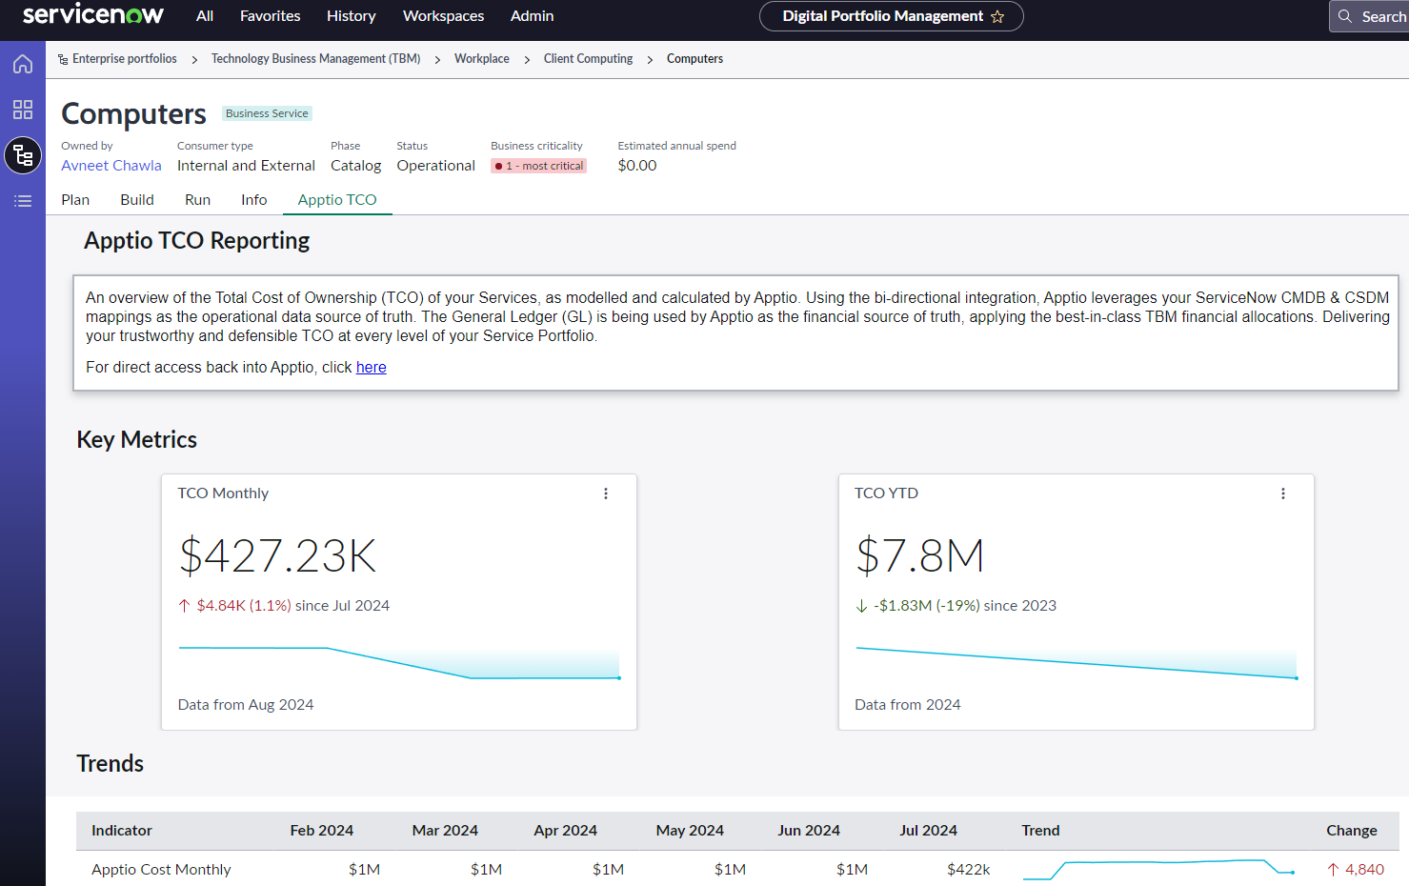
Task: Select the portfolio hierarchy tree icon
Action: point(23,155)
